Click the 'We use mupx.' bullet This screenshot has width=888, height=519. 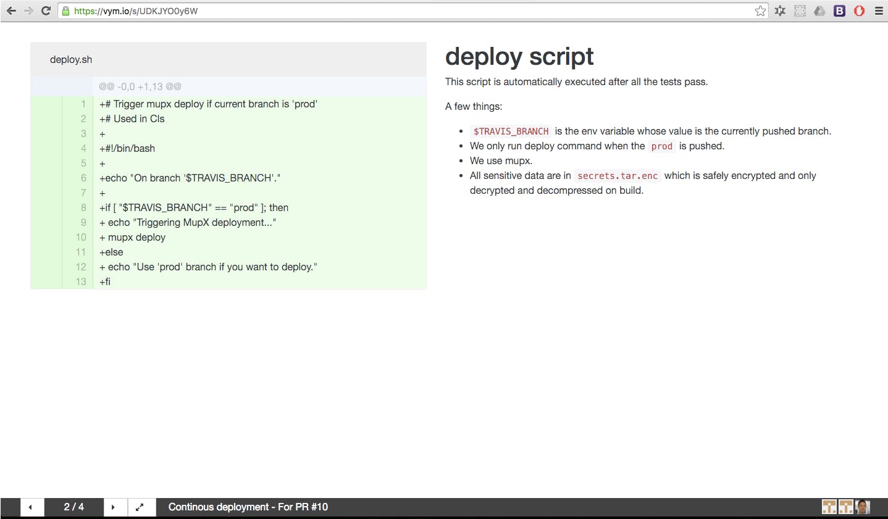click(501, 160)
